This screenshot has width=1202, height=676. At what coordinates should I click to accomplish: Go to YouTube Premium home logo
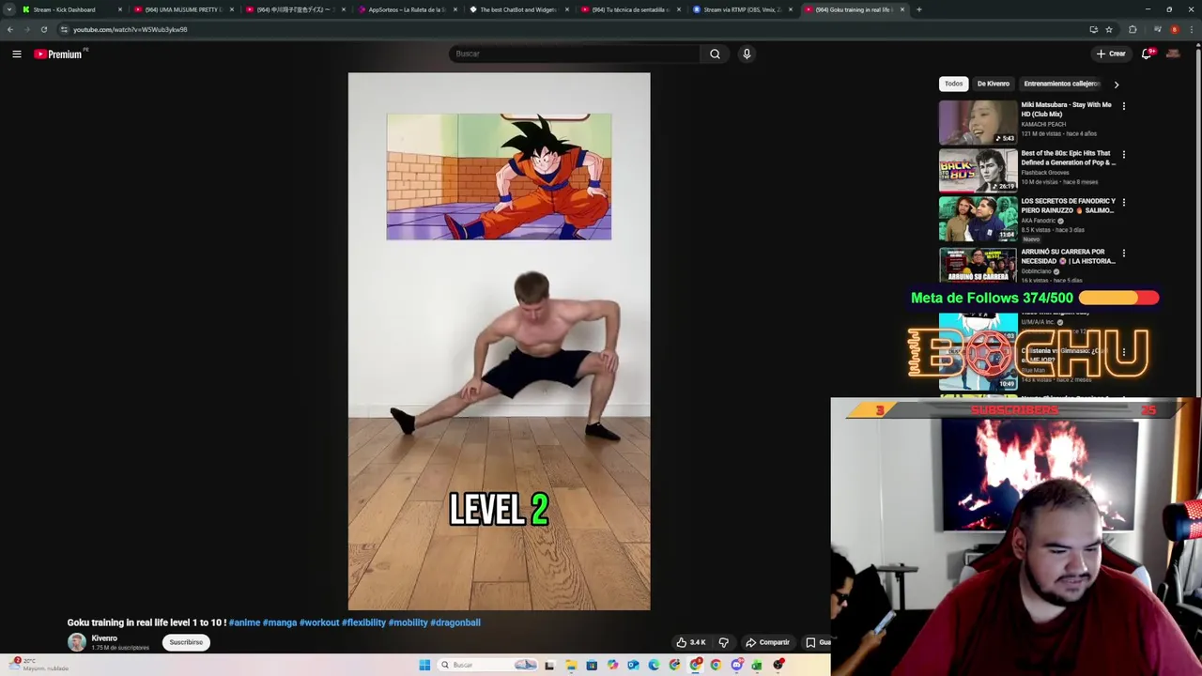coord(58,54)
